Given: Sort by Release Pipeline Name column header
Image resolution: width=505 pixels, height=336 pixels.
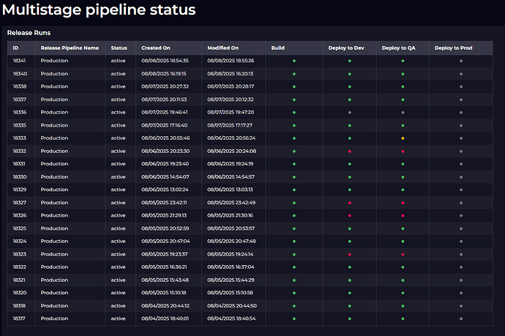Looking at the screenshot, I should 70,48.
